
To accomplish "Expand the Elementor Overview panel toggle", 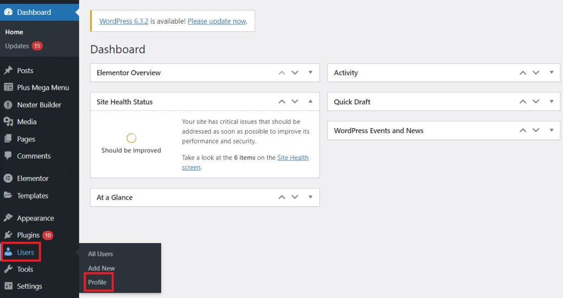I will point(311,73).
